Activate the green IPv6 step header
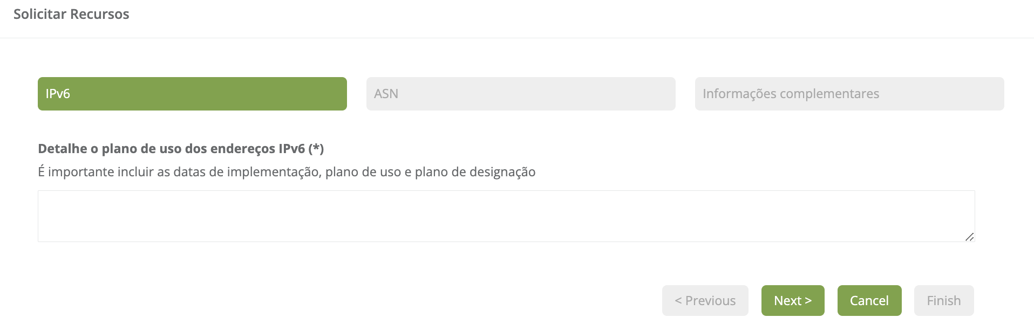This screenshot has height=331, width=1034. (x=192, y=94)
